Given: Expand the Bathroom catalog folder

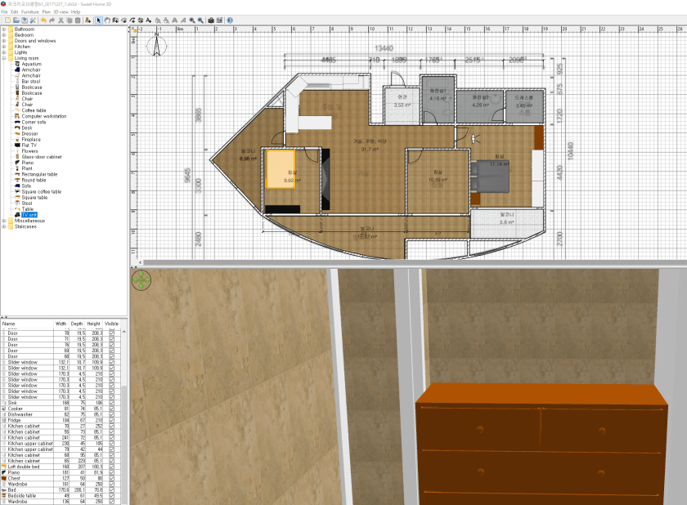Looking at the screenshot, I should coord(4,29).
